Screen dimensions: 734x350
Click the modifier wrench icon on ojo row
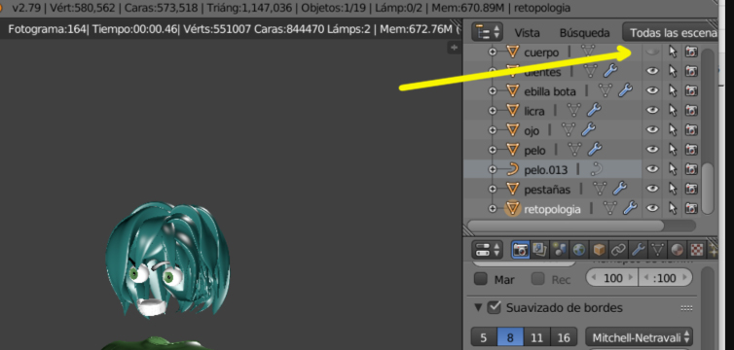point(588,130)
